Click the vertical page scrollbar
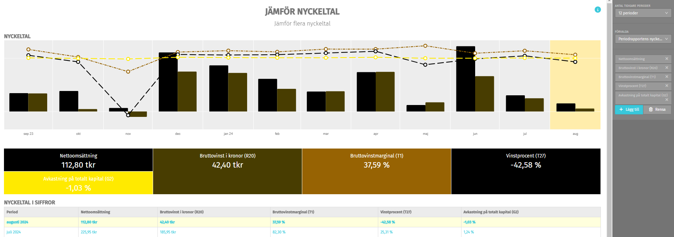Viewport: 674px width, 237px height. (x=609, y=119)
